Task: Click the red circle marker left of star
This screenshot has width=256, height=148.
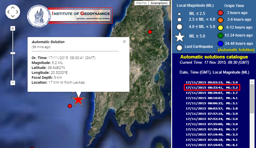Action: pos(70,106)
